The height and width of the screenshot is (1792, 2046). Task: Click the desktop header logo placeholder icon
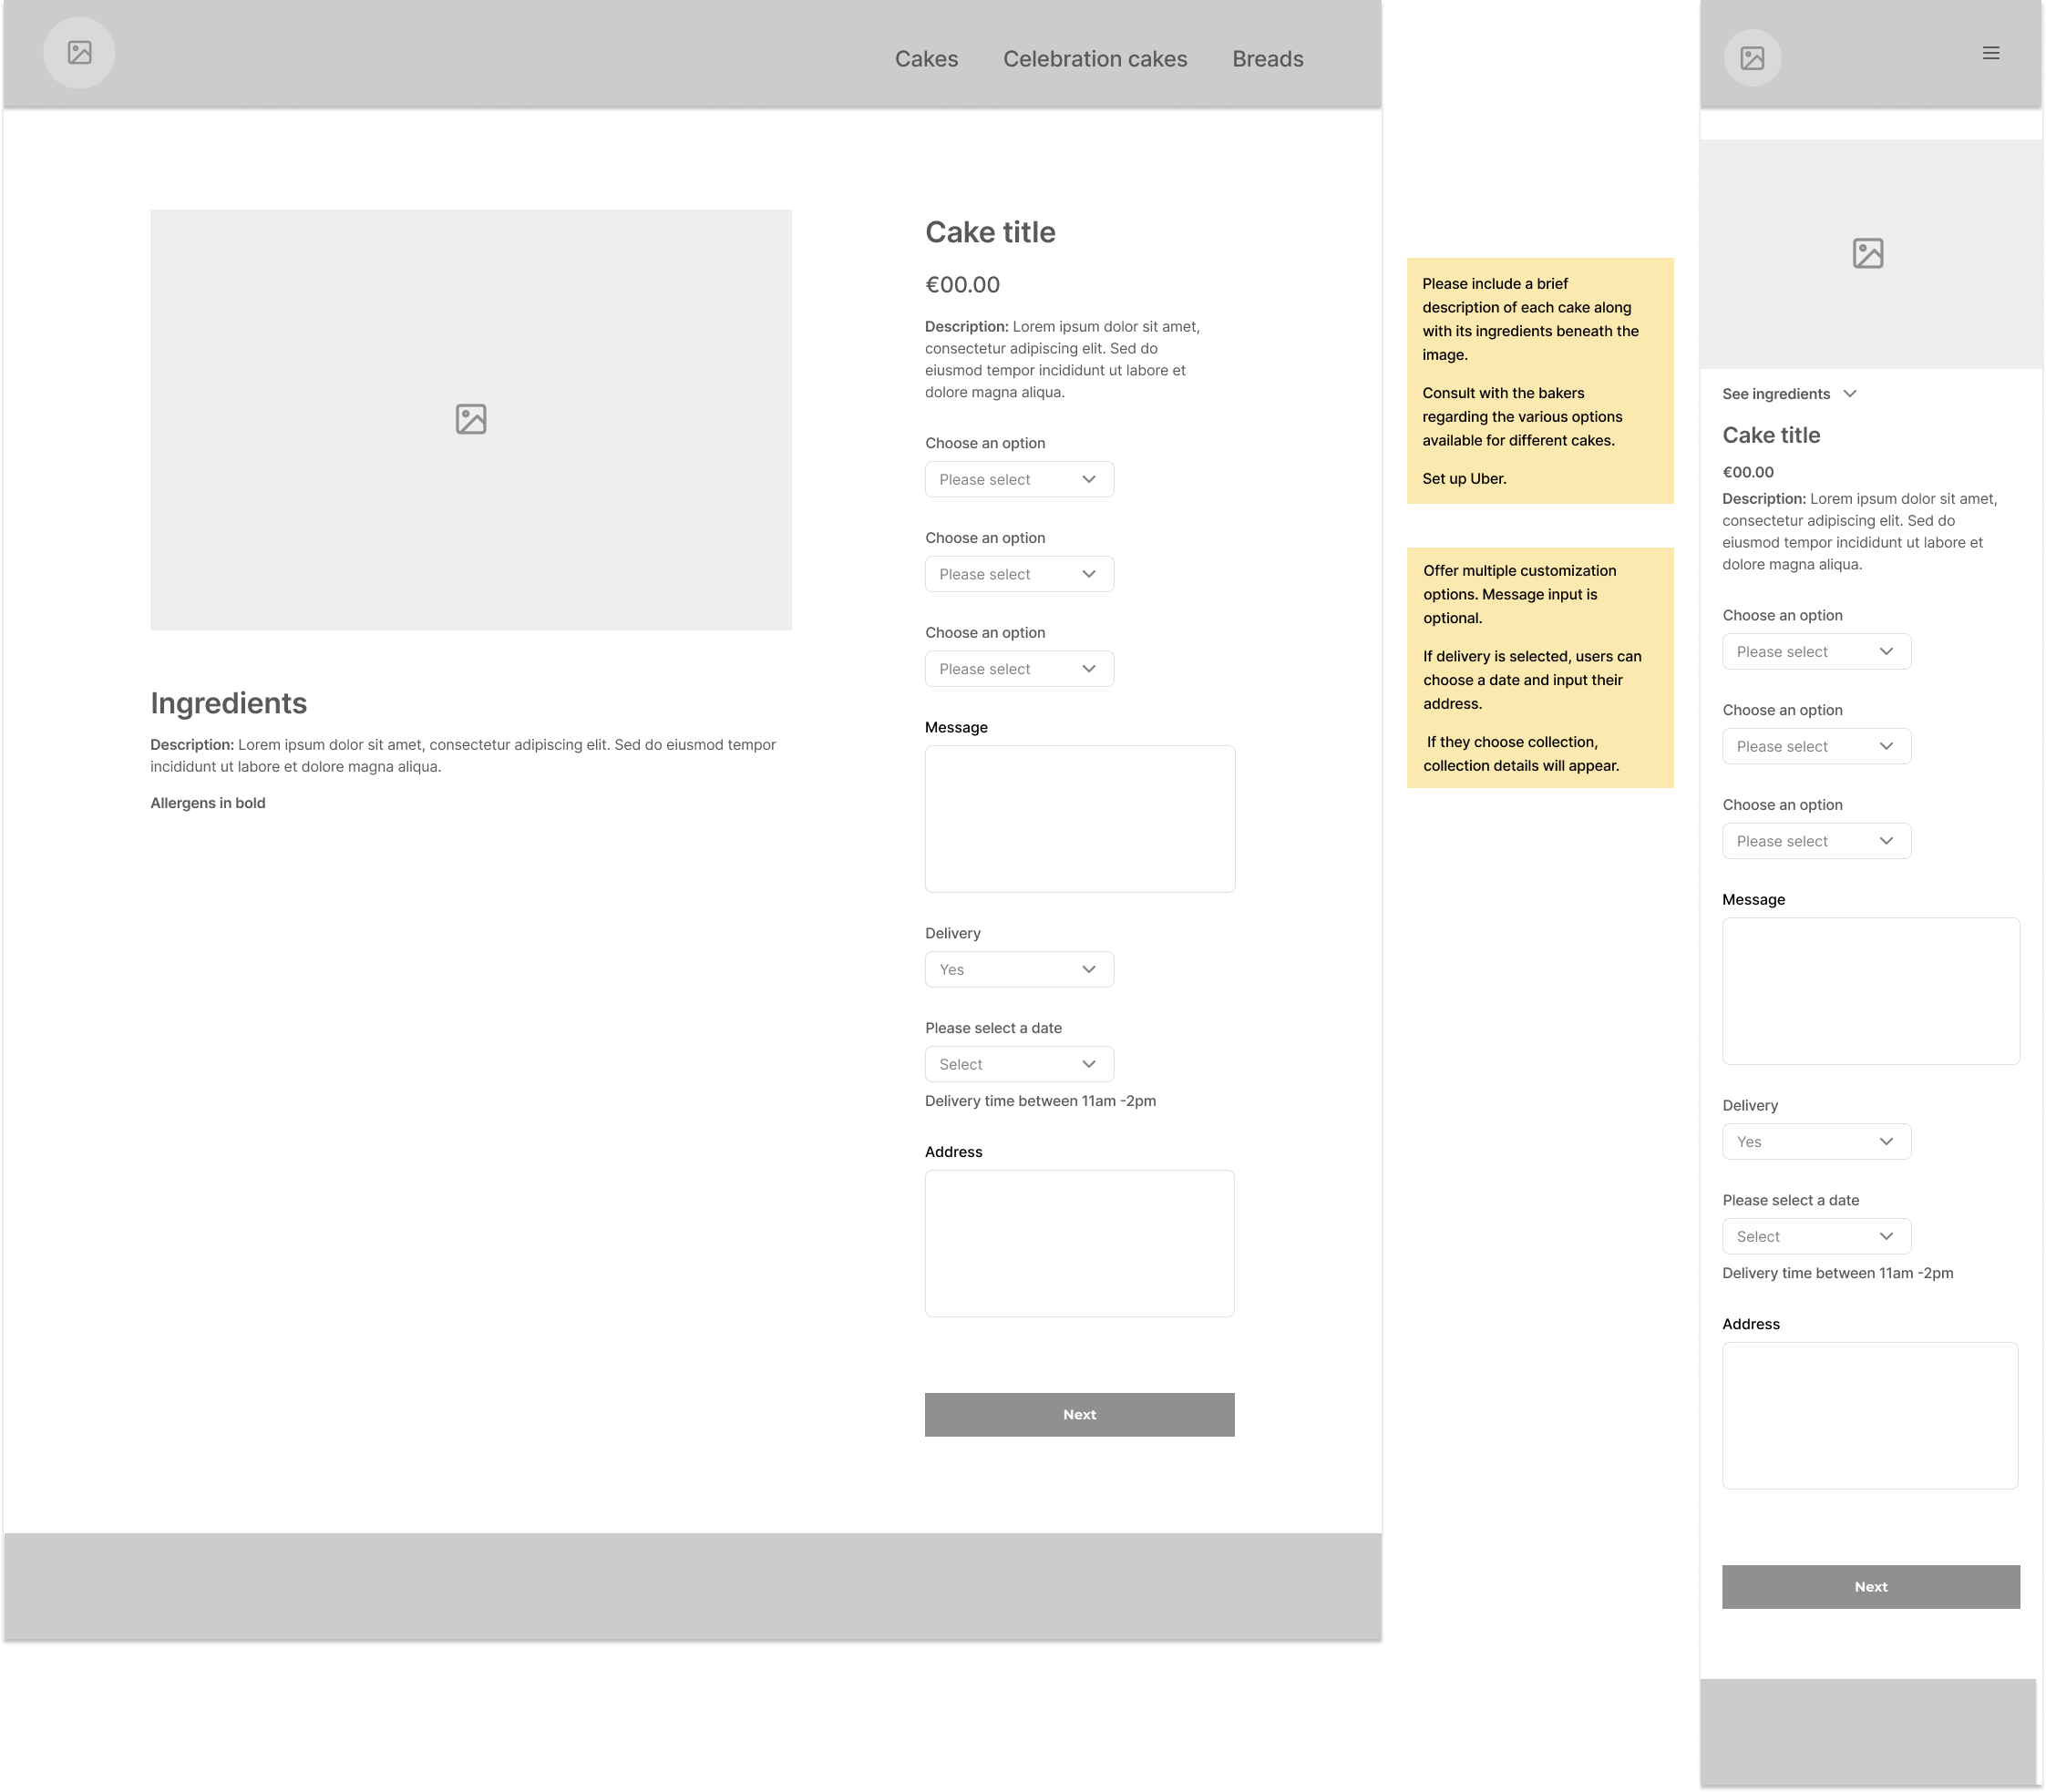79,53
